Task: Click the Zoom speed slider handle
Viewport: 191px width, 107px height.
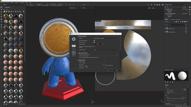Action: tap(86, 66)
